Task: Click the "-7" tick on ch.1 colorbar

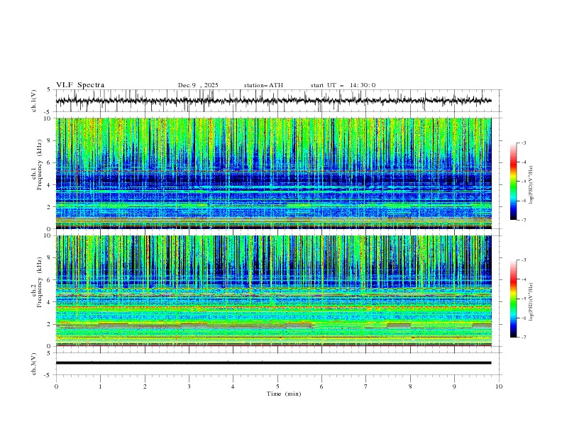Action: (523, 220)
